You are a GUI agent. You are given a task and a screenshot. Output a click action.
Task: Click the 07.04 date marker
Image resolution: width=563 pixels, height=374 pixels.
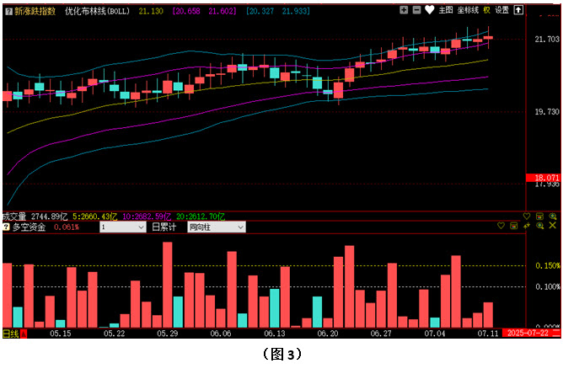click(435, 334)
